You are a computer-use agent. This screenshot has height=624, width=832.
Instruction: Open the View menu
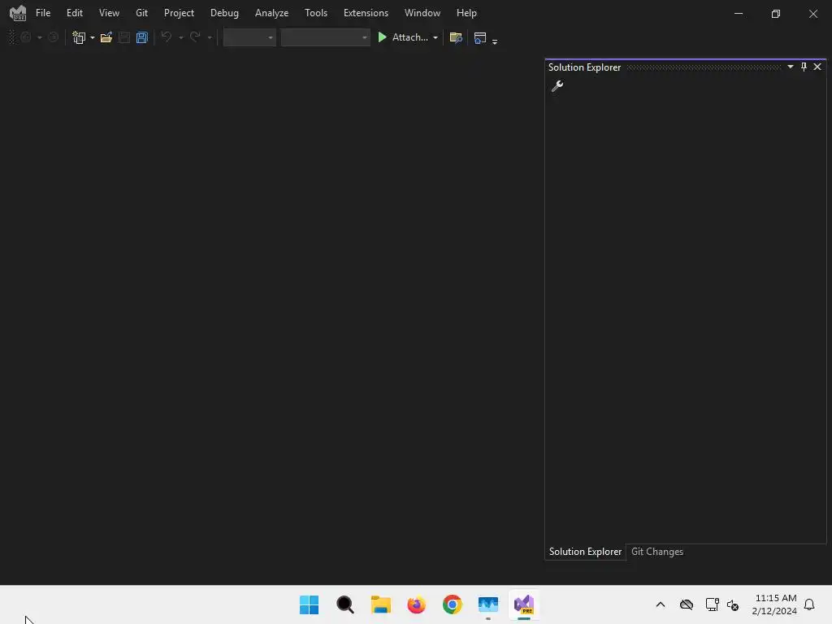(109, 13)
